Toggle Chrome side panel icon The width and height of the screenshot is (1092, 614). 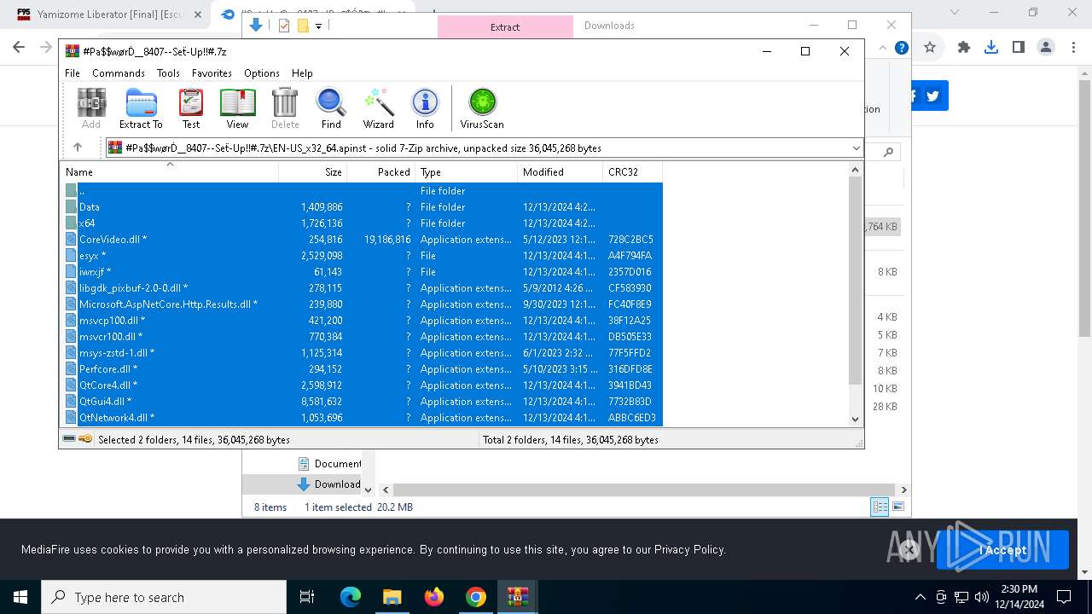click(1019, 48)
